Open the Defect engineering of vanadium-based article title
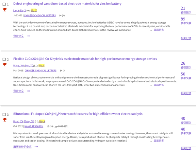This screenshot has width=196, height=151. 67,4
